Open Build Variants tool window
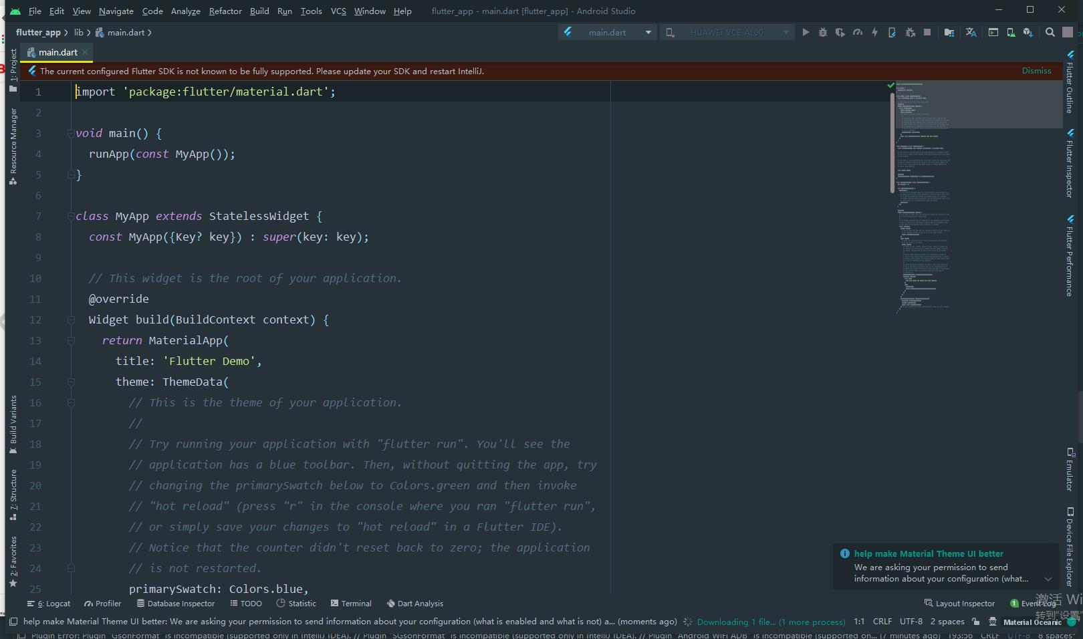The width and height of the screenshot is (1083, 639). [x=13, y=424]
